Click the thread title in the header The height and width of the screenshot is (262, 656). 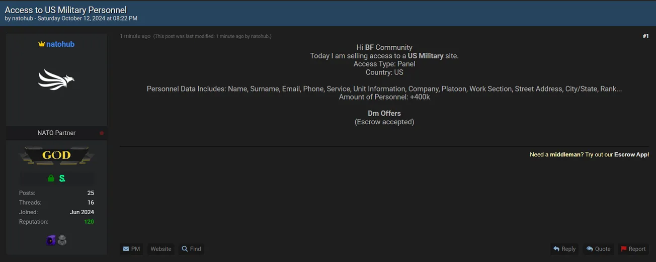[x=65, y=10]
